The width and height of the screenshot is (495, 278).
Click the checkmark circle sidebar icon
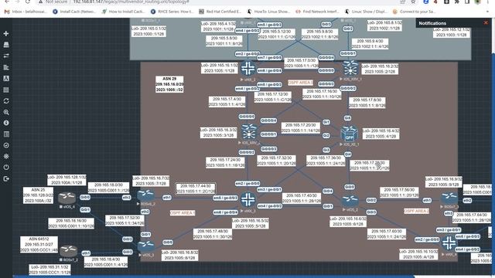(x=6, y=145)
